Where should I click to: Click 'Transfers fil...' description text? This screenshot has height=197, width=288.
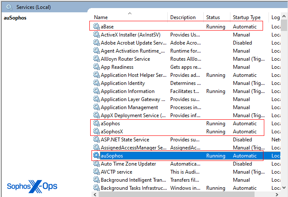pyautogui.click(x=185, y=180)
